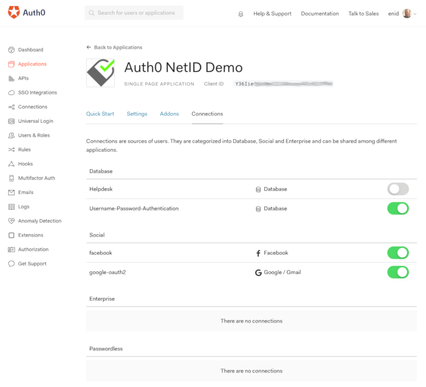Viewport: 426px width, 387px height.
Task: Open Dashboard label in sidebar
Action: pos(30,50)
